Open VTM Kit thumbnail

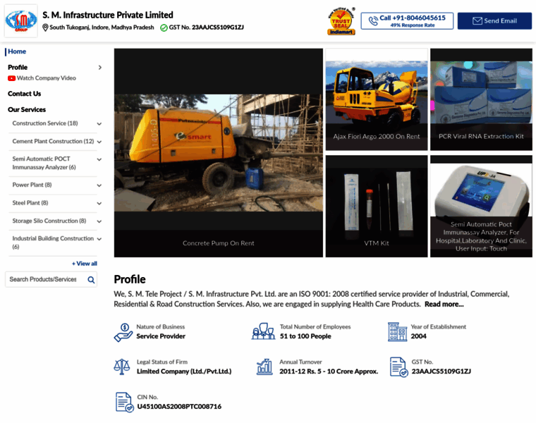click(x=377, y=207)
